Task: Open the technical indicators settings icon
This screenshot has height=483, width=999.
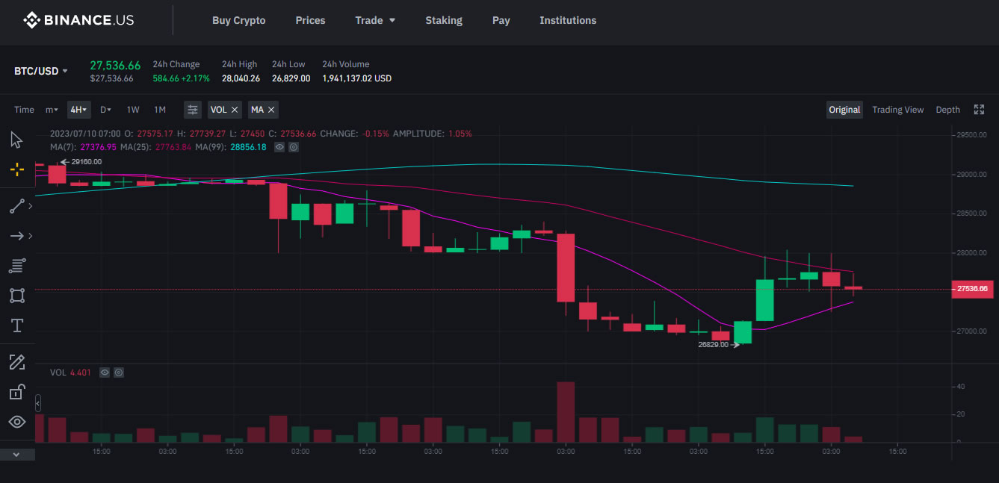Action: 193,110
